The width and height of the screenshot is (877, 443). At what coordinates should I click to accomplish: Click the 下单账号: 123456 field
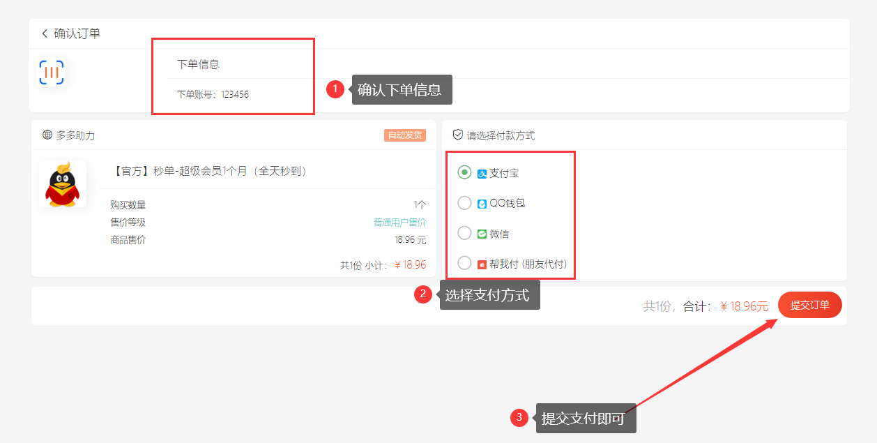pyautogui.click(x=213, y=94)
